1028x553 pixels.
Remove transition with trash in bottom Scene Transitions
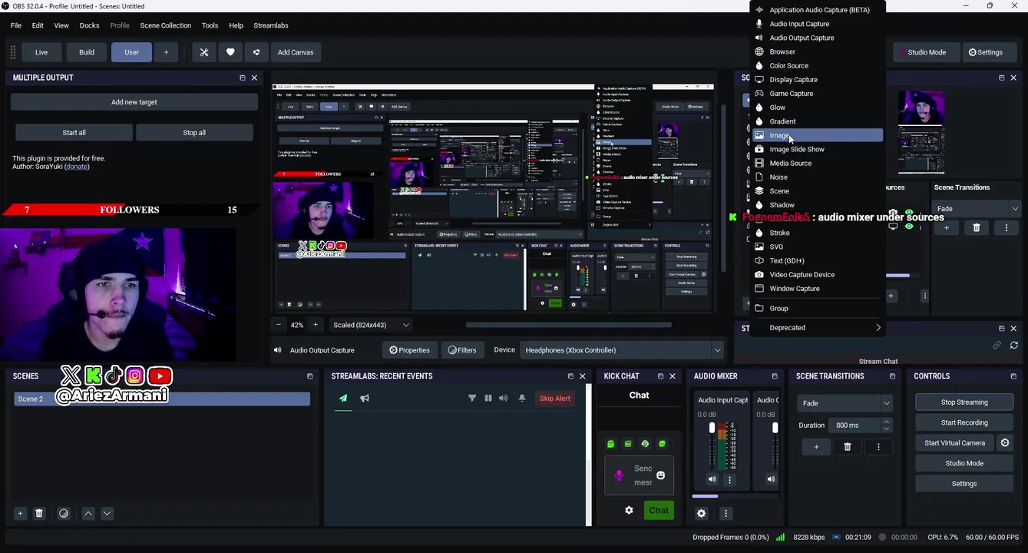click(x=848, y=446)
